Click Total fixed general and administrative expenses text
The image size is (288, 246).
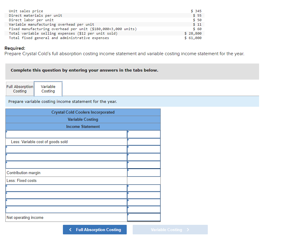(x=59, y=38)
